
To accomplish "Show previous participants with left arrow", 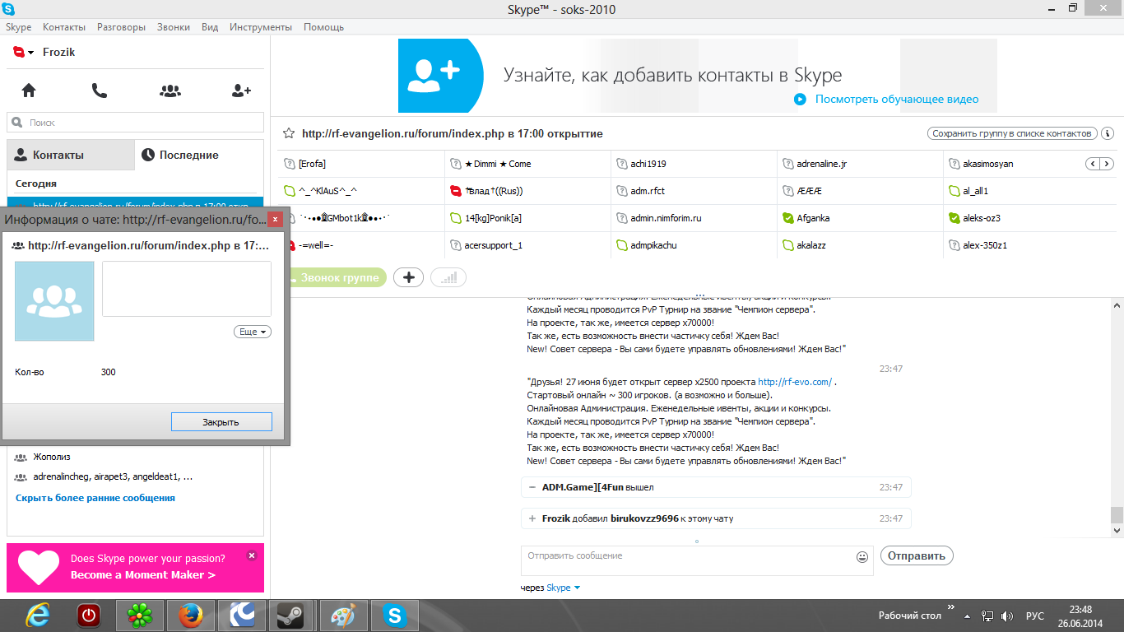I will tap(1094, 164).
